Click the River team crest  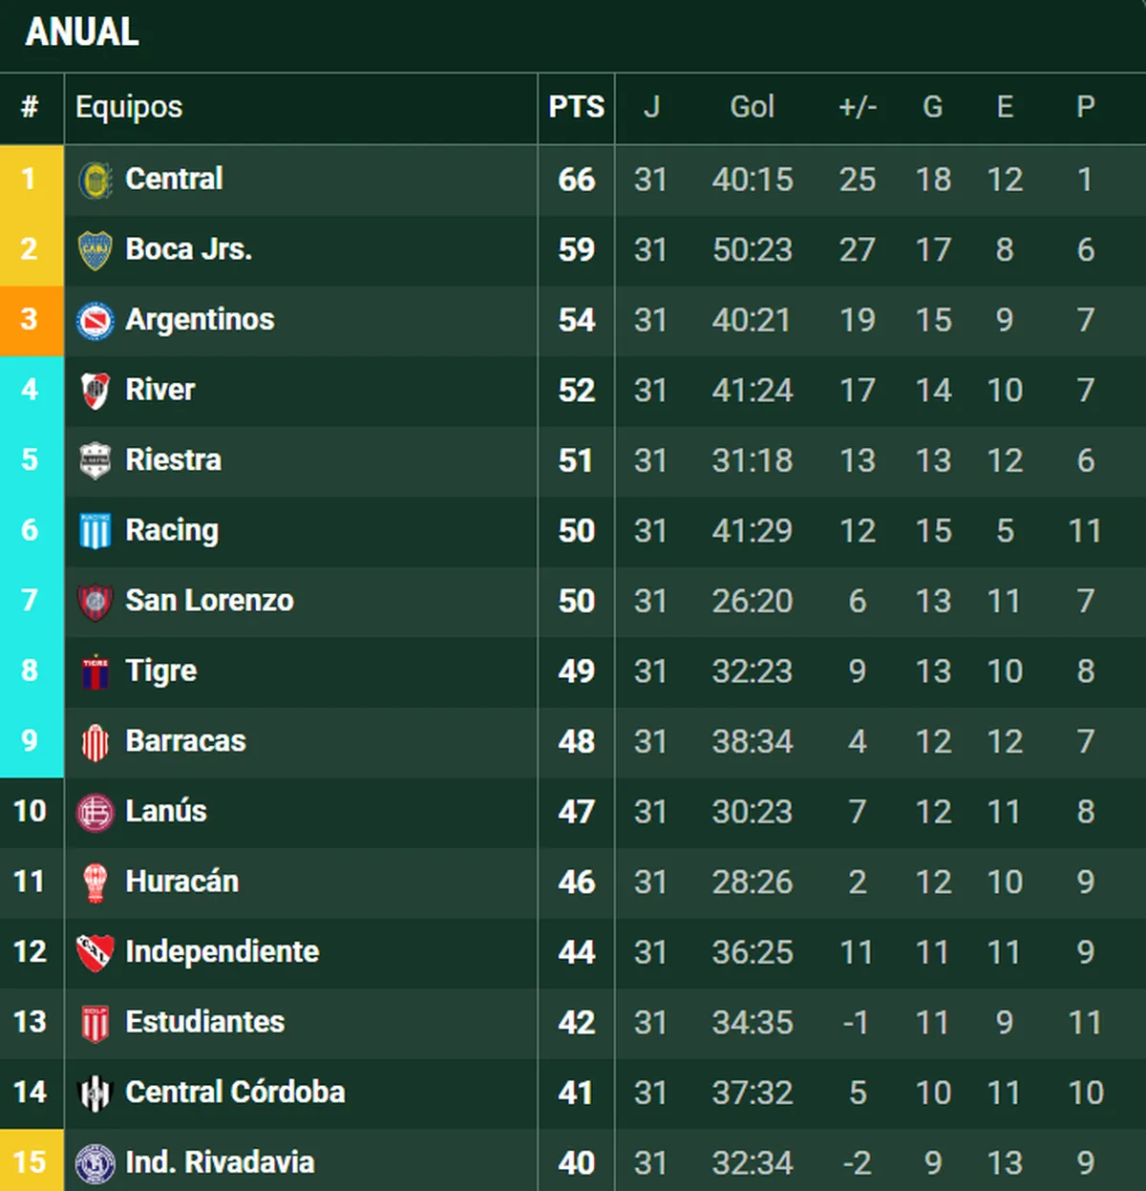click(x=95, y=391)
